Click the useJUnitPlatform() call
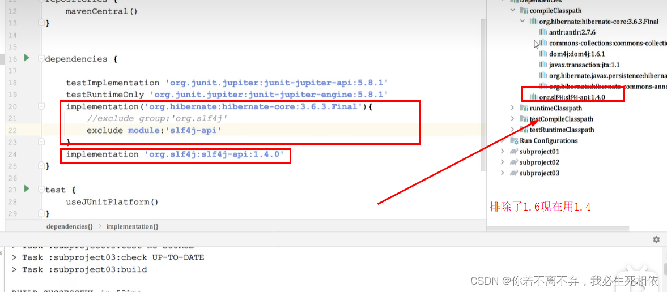 (112, 202)
